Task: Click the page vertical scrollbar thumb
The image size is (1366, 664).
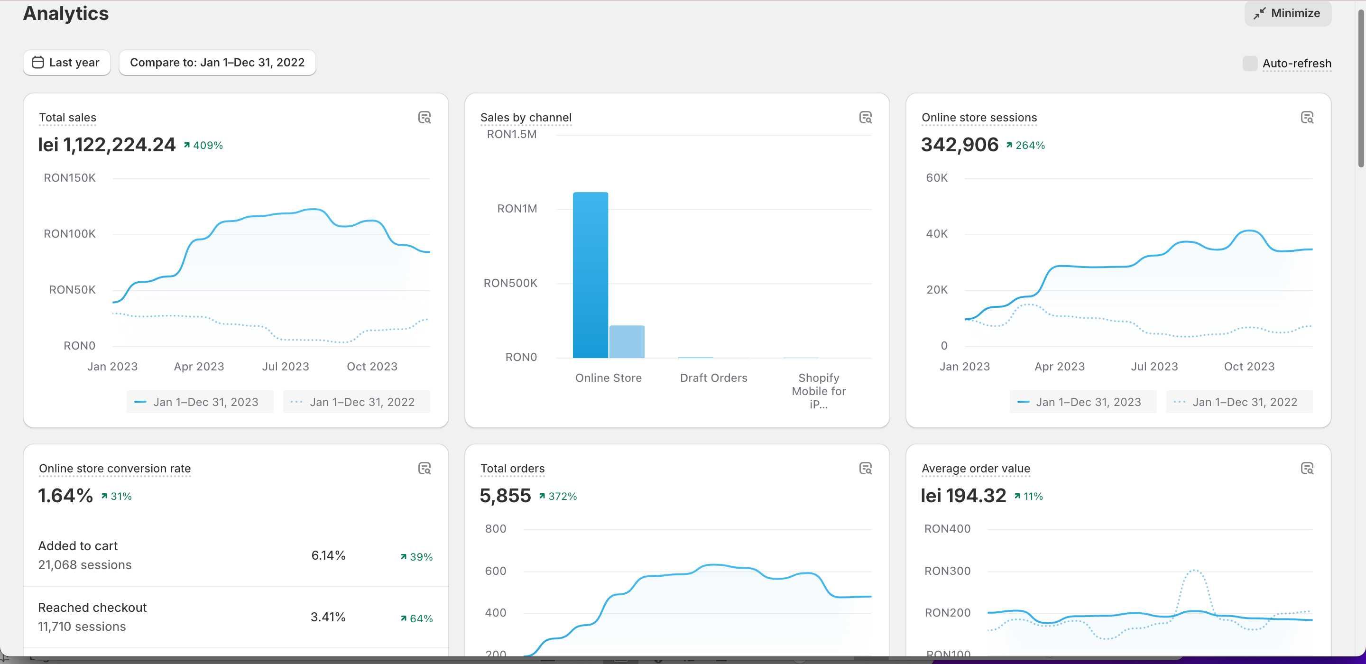Action: click(x=1361, y=89)
